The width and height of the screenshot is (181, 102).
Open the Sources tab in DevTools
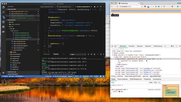(x=139, y=46)
